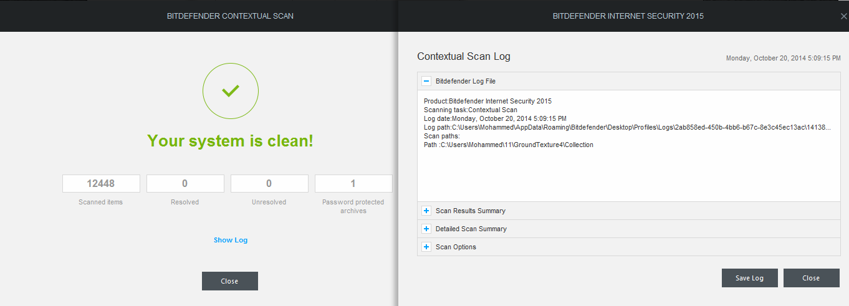Image resolution: width=849 pixels, height=306 pixels.
Task: Click the BITDEFENDER CONTEXTUAL SCAN title
Action: (230, 16)
